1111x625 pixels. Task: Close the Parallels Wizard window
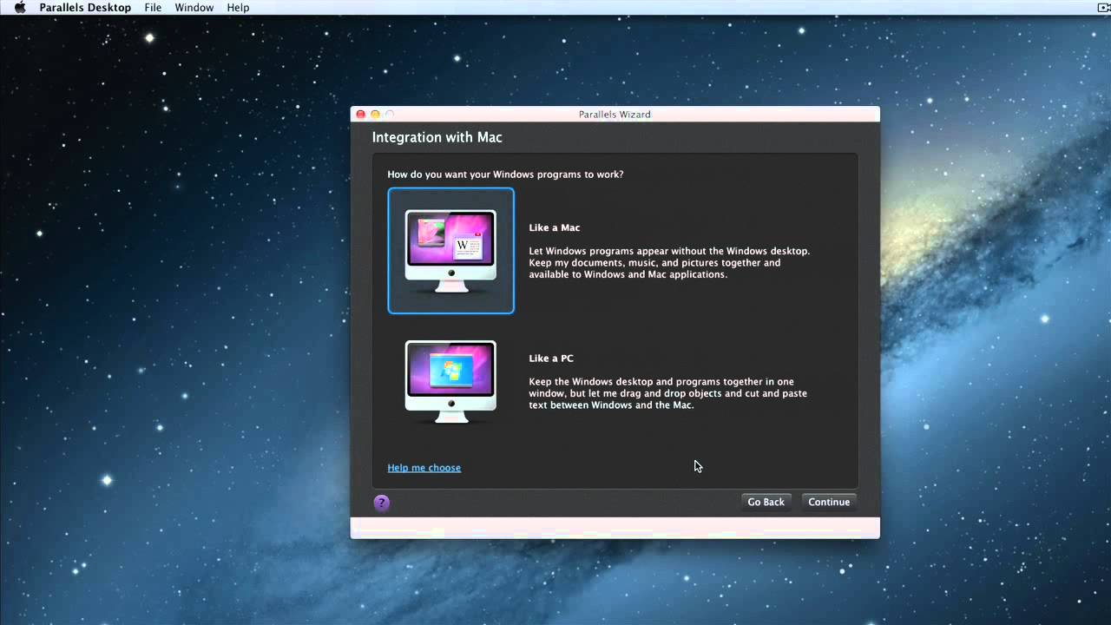(x=361, y=115)
